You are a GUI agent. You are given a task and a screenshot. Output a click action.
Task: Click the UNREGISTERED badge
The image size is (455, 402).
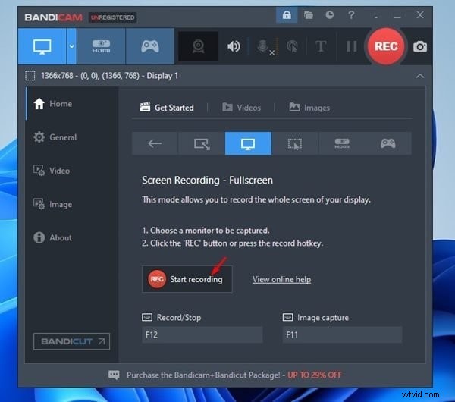(x=112, y=17)
